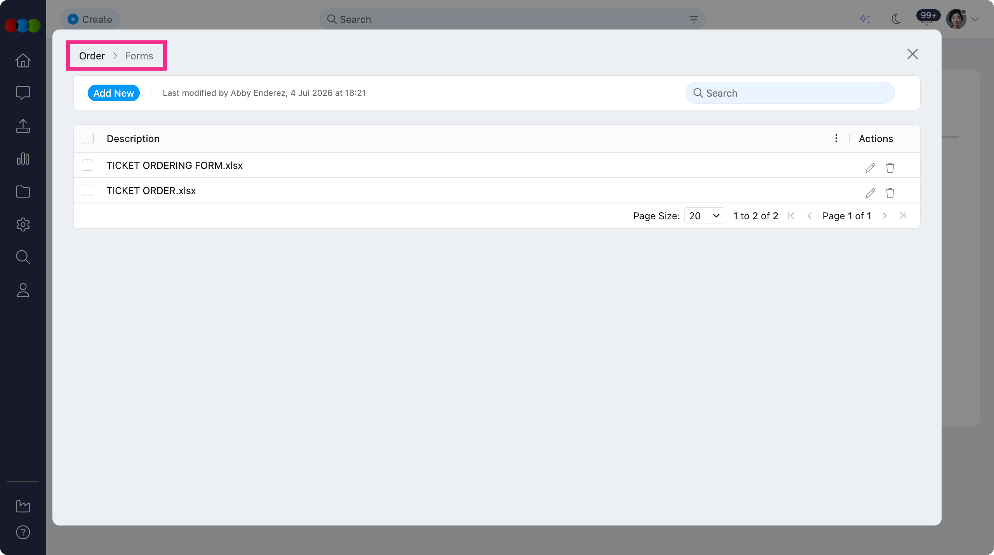Viewport: 994px width, 555px height.
Task: Click the Add New button
Action: click(113, 93)
